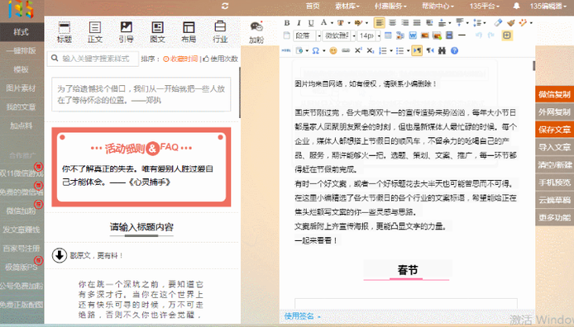
Task: Expand the ordered list style dropdown arrow
Action: [391, 51]
